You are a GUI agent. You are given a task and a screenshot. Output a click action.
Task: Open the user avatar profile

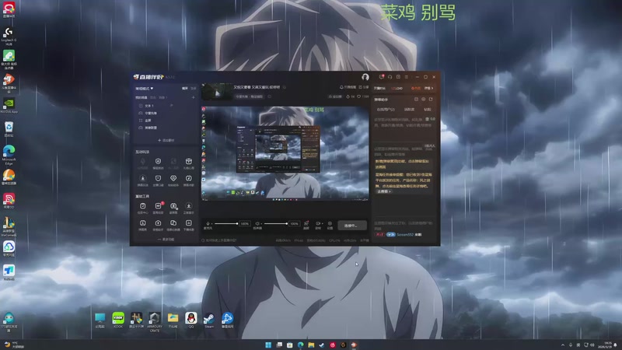click(365, 77)
